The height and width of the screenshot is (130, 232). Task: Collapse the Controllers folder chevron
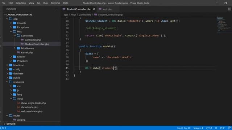coord(15,36)
